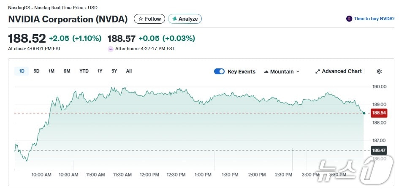Click the star icon in Follow button
Screen dimensions: 399x190
(141, 19)
